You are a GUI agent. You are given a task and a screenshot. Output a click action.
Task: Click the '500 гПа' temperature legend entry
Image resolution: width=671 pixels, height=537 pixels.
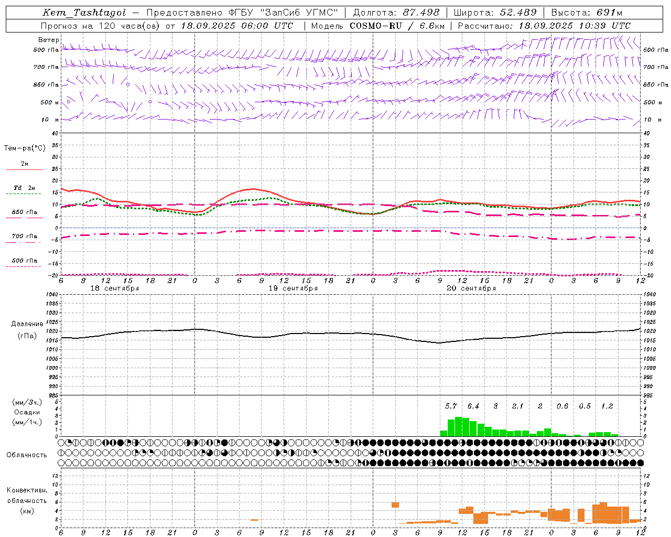(25, 261)
